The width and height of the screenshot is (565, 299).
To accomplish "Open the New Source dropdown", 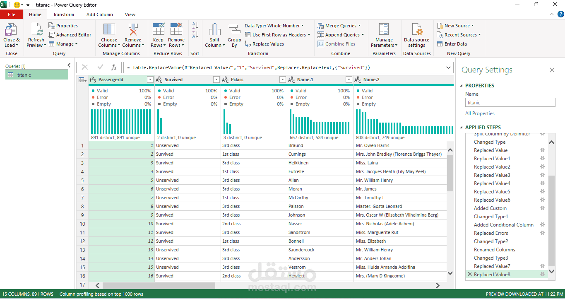I will (455, 26).
